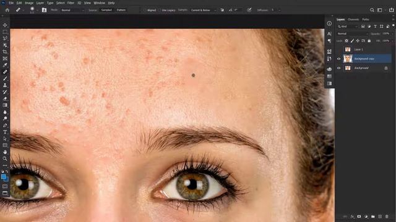Image resolution: width=396 pixels, height=222 pixels.
Task: Lock all on the layer
Action: click(x=369, y=41)
